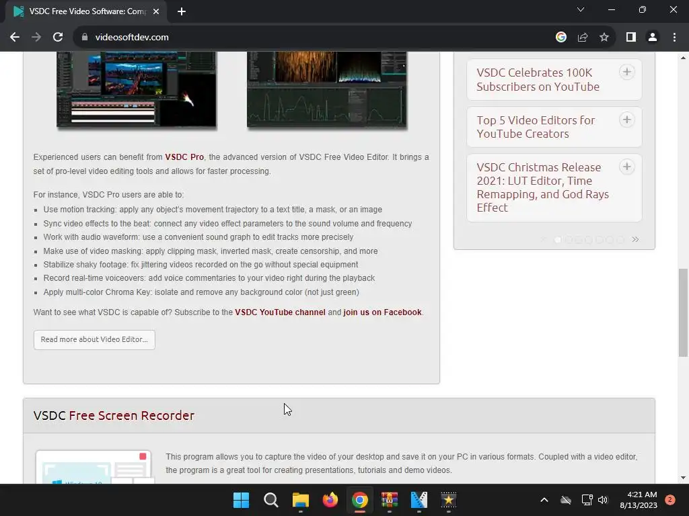
Task: Click the scrollbar up arrow
Action: pyautogui.click(x=683, y=58)
